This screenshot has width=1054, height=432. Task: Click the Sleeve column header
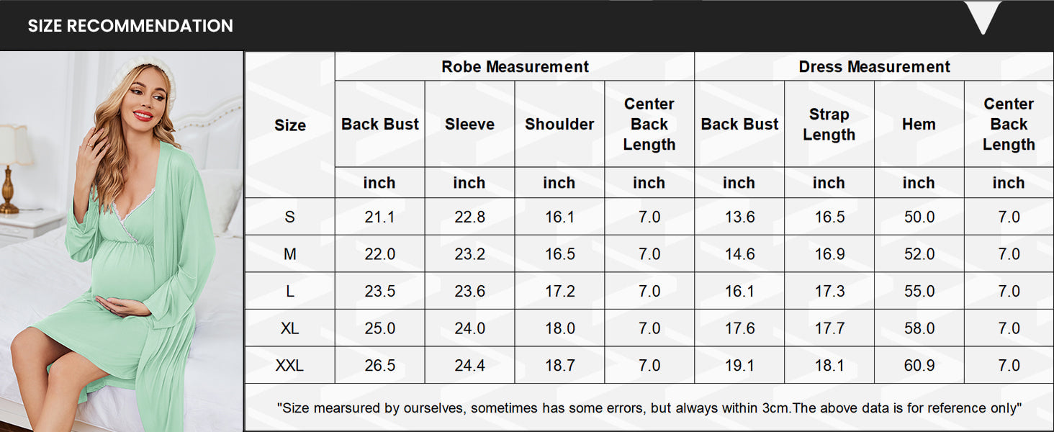(x=469, y=124)
